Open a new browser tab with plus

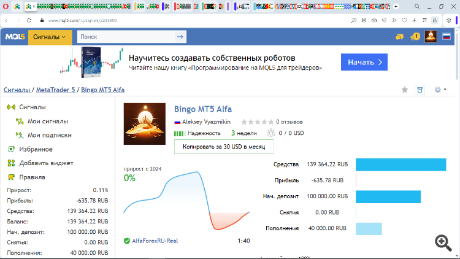coord(396,6)
